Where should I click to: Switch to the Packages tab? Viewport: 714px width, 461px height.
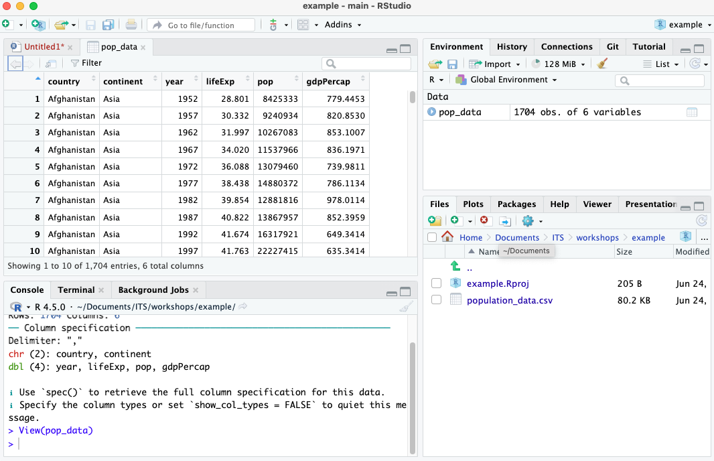pos(516,204)
